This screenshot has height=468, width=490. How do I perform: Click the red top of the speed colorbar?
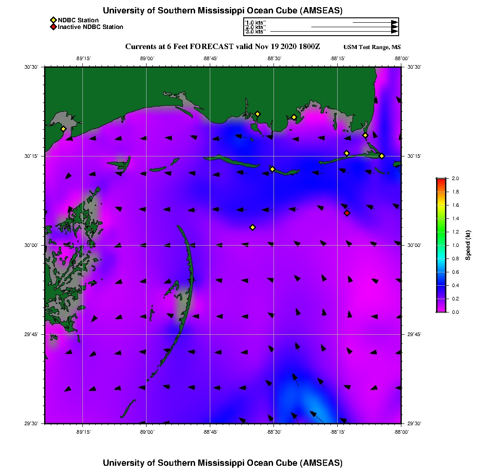(x=441, y=180)
